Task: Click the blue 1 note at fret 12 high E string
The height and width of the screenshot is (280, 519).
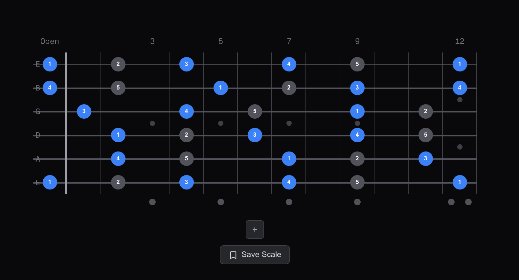Action: (x=460, y=64)
